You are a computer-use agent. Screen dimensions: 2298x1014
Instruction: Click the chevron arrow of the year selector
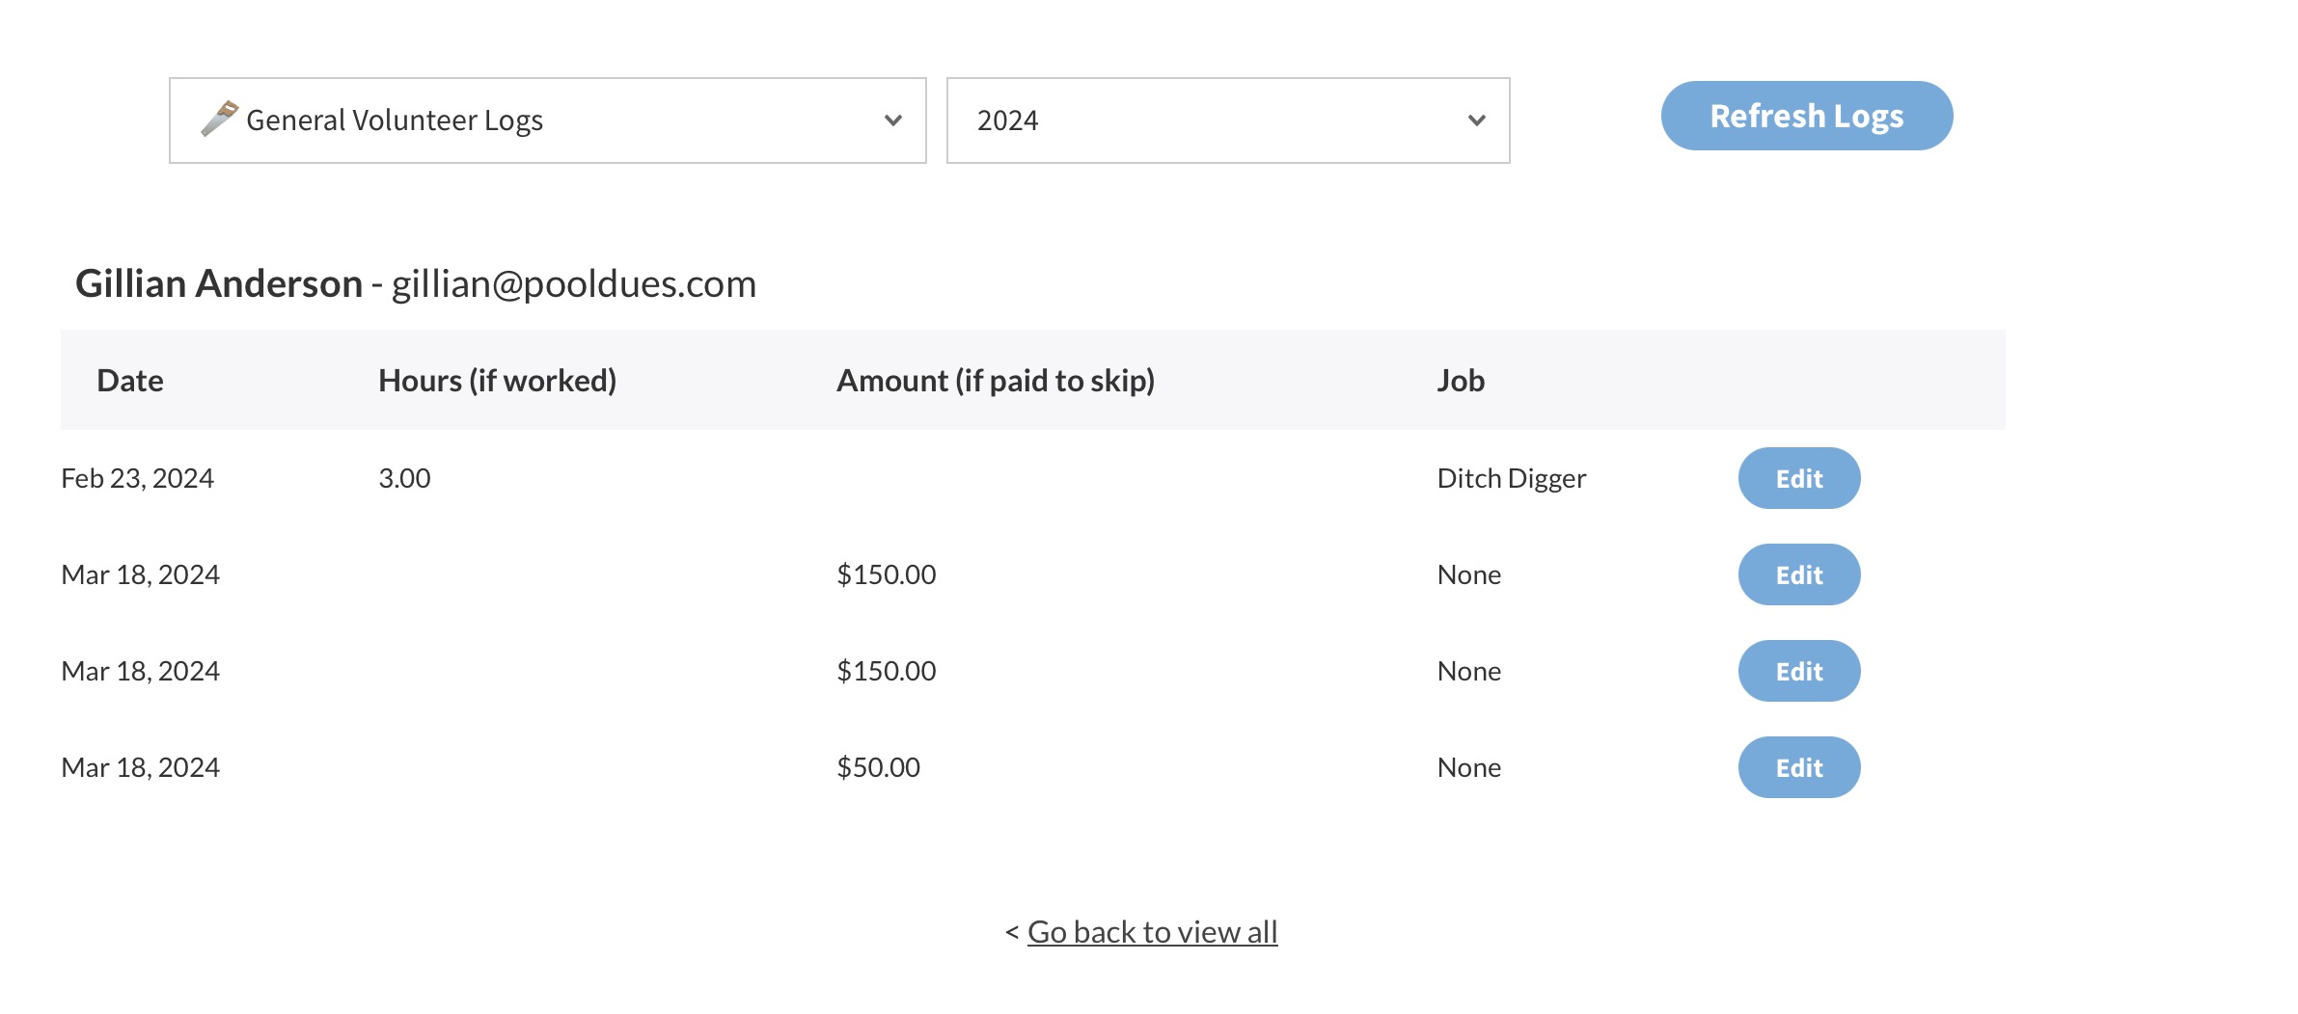[x=1475, y=120]
